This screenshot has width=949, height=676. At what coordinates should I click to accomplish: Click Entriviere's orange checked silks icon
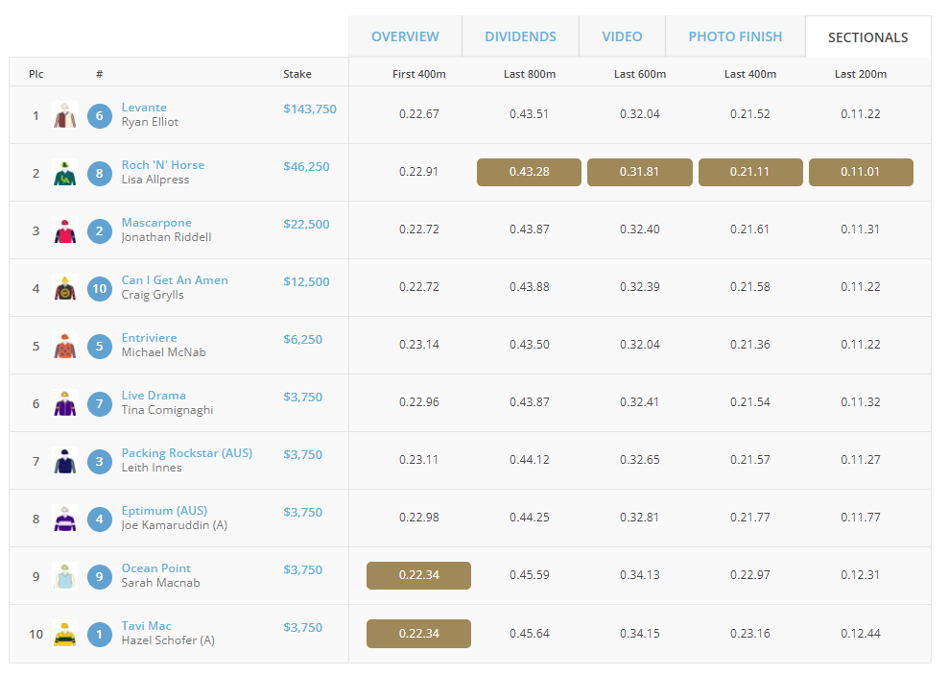point(64,346)
